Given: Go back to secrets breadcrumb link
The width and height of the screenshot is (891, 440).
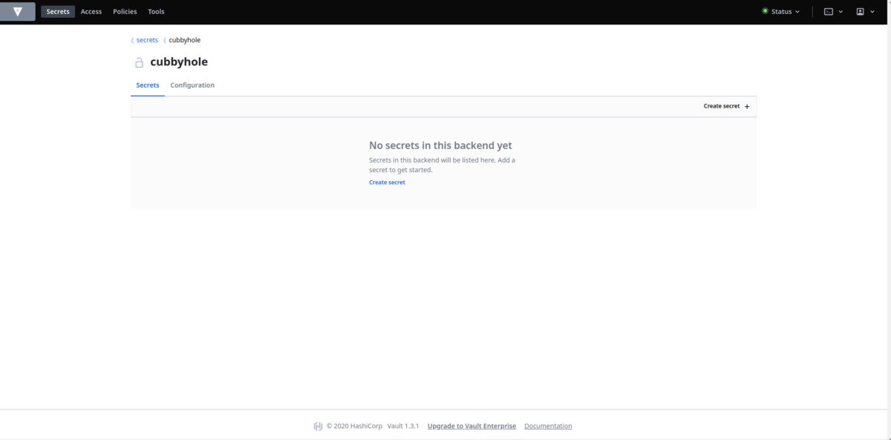Looking at the screenshot, I should (x=147, y=40).
